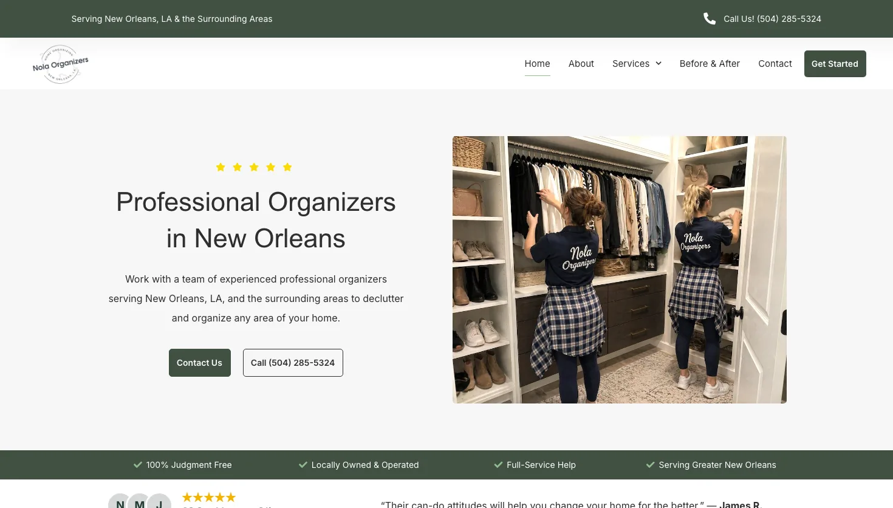Click the Locally Owned & Operated text
The image size is (893, 508).
click(365, 465)
